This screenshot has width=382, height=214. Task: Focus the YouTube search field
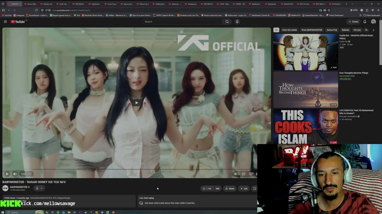coord(182,22)
